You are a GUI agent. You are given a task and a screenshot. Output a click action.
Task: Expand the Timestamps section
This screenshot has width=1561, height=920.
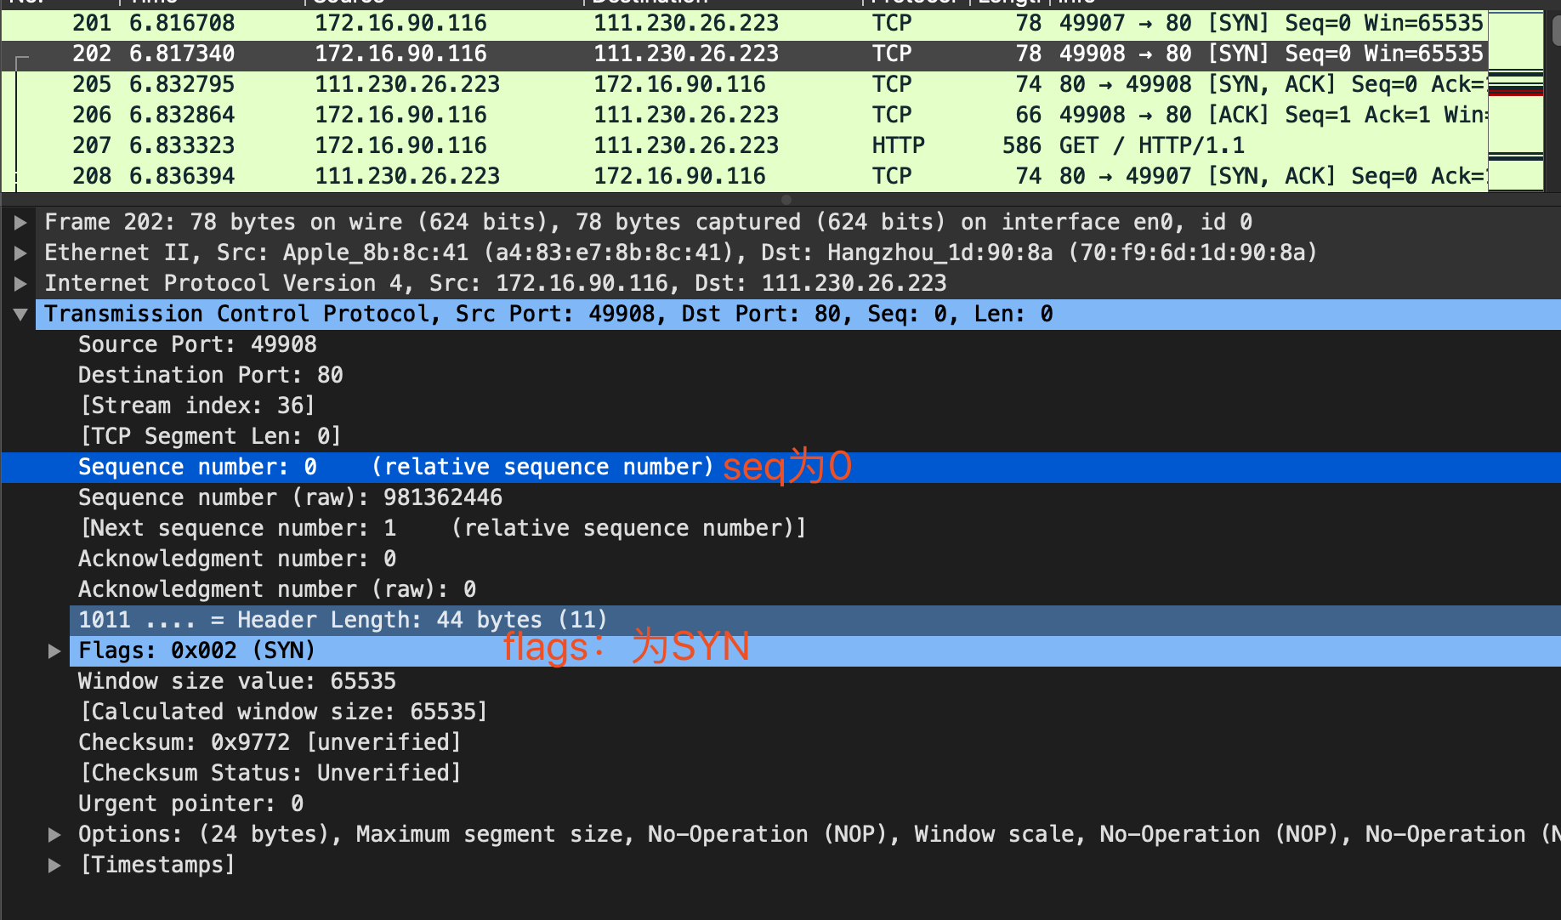click(x=54, y=864)
